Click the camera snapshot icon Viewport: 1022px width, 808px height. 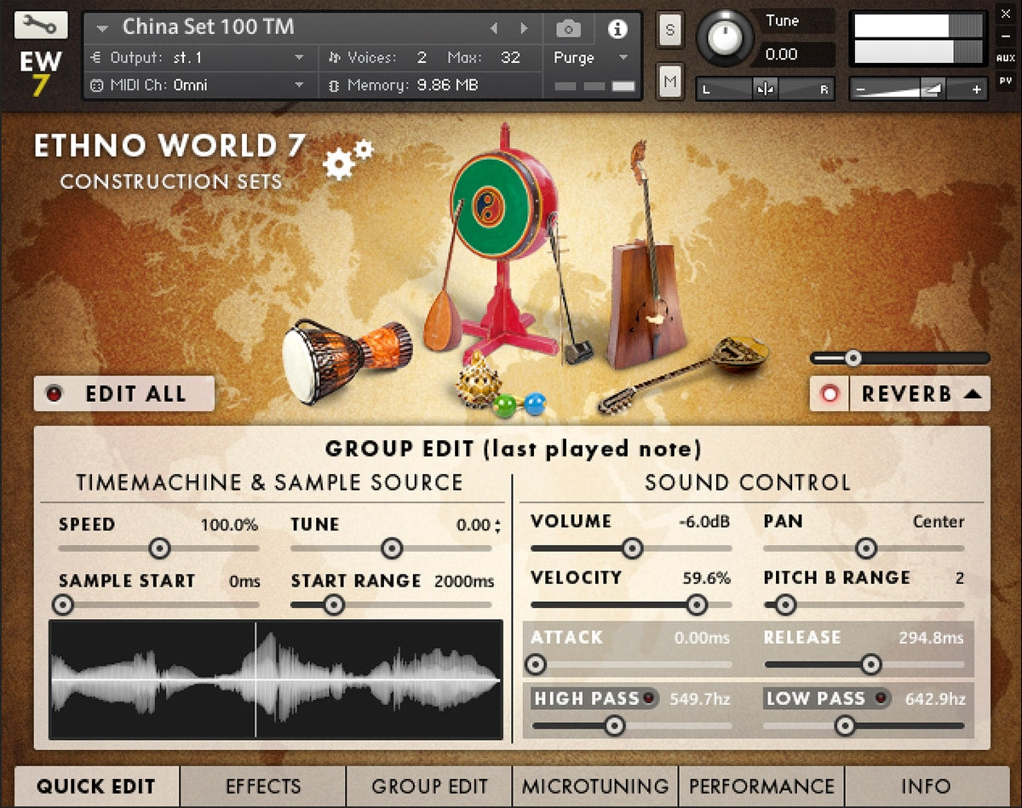(568, 29)
